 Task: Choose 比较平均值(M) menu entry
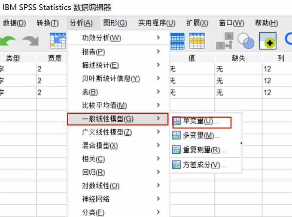click(x=119, y=105)
